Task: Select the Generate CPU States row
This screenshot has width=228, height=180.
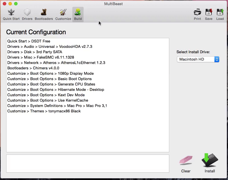Action: click(88, 84)
